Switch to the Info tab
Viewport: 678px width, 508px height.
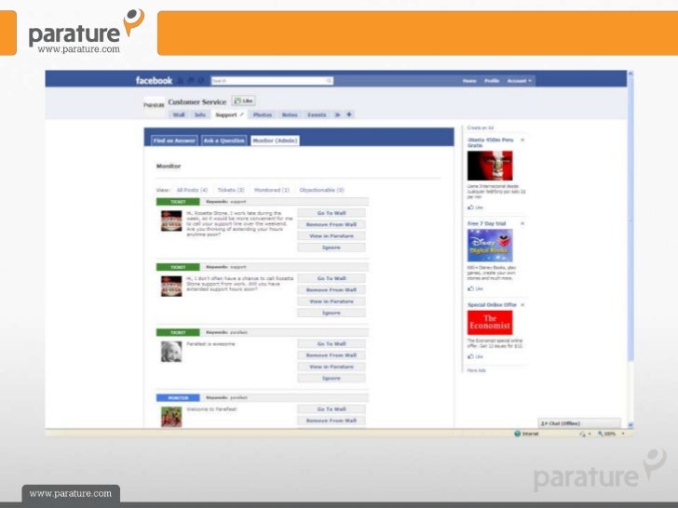point(199,115)
